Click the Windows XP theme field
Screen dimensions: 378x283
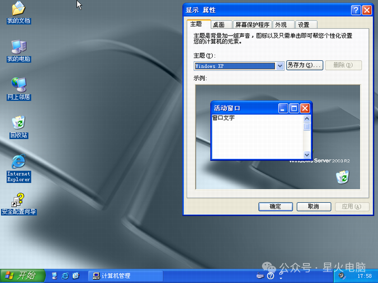[x=235, y=66]
